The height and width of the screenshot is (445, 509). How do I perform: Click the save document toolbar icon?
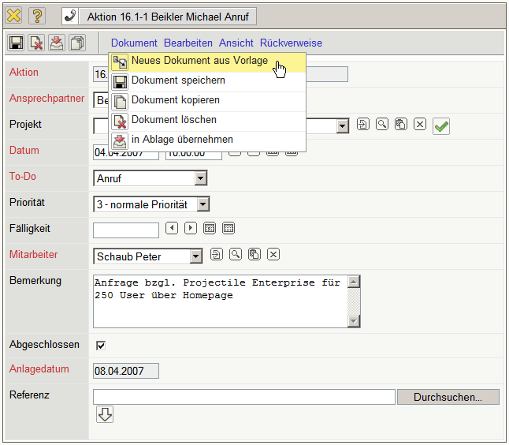[16, 43]
